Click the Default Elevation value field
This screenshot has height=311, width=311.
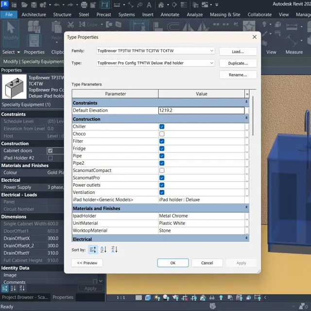tap(201, 110)
